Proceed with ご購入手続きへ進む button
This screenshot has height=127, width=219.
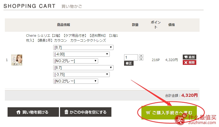169,113
